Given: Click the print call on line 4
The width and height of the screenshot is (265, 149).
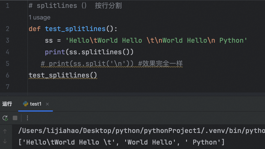Looking at the screenshot, I should pos(89,52).
